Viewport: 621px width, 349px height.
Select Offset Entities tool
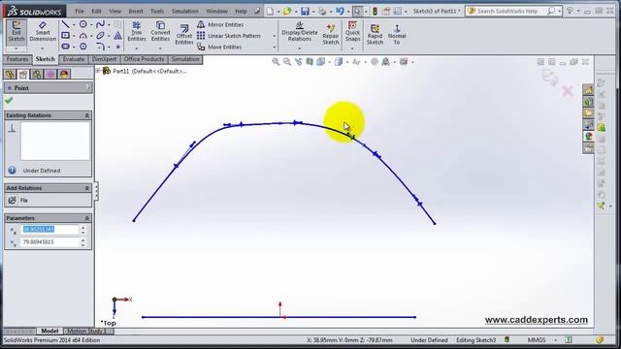[184, 34]
